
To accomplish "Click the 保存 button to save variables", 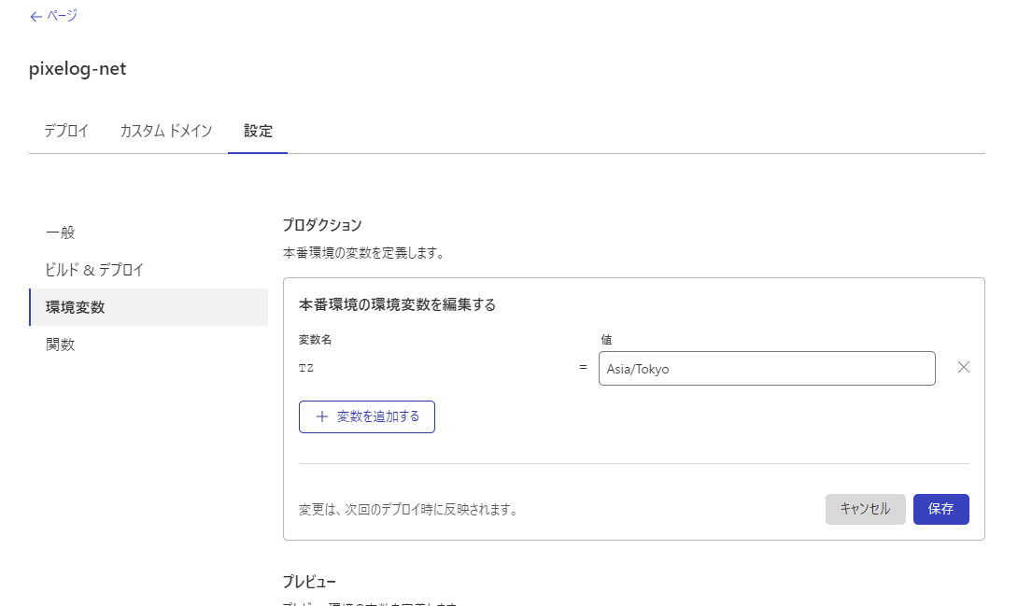I will tap(940, 509).
